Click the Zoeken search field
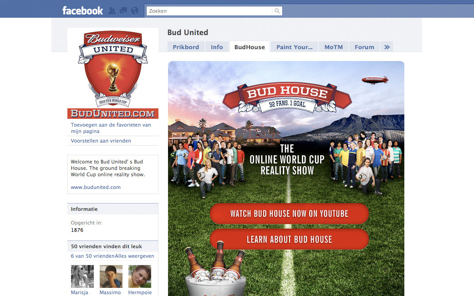This screenshot has height=296, width=474. click(x=209, y=11)
